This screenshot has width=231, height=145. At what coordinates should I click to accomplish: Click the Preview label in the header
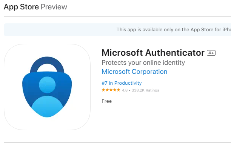54,7
